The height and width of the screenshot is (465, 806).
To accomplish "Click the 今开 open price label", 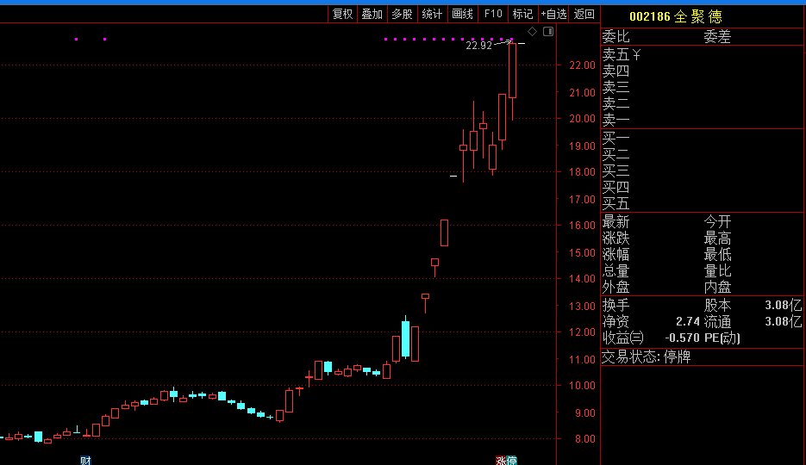I will [x=717, y=222].
